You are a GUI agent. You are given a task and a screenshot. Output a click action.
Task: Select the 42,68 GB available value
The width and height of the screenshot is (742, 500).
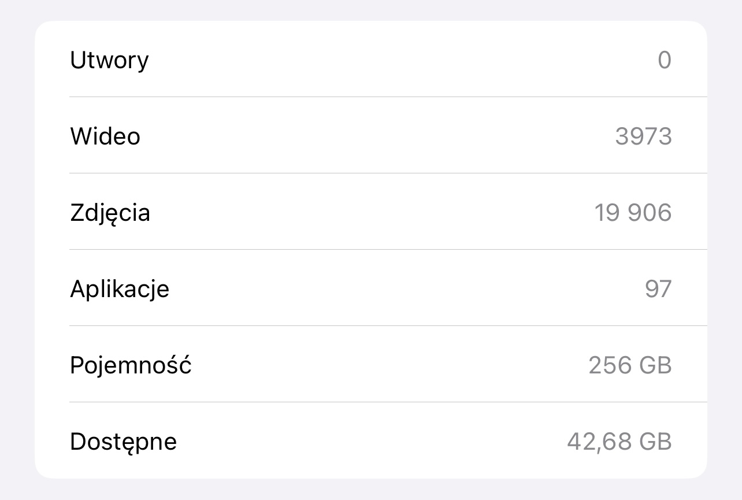pyautogui.click(x=619, y=442)
